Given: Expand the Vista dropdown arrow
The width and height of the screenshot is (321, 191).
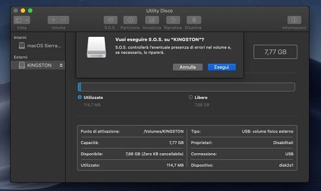Looking at the screenshot, I should (27, 20).
